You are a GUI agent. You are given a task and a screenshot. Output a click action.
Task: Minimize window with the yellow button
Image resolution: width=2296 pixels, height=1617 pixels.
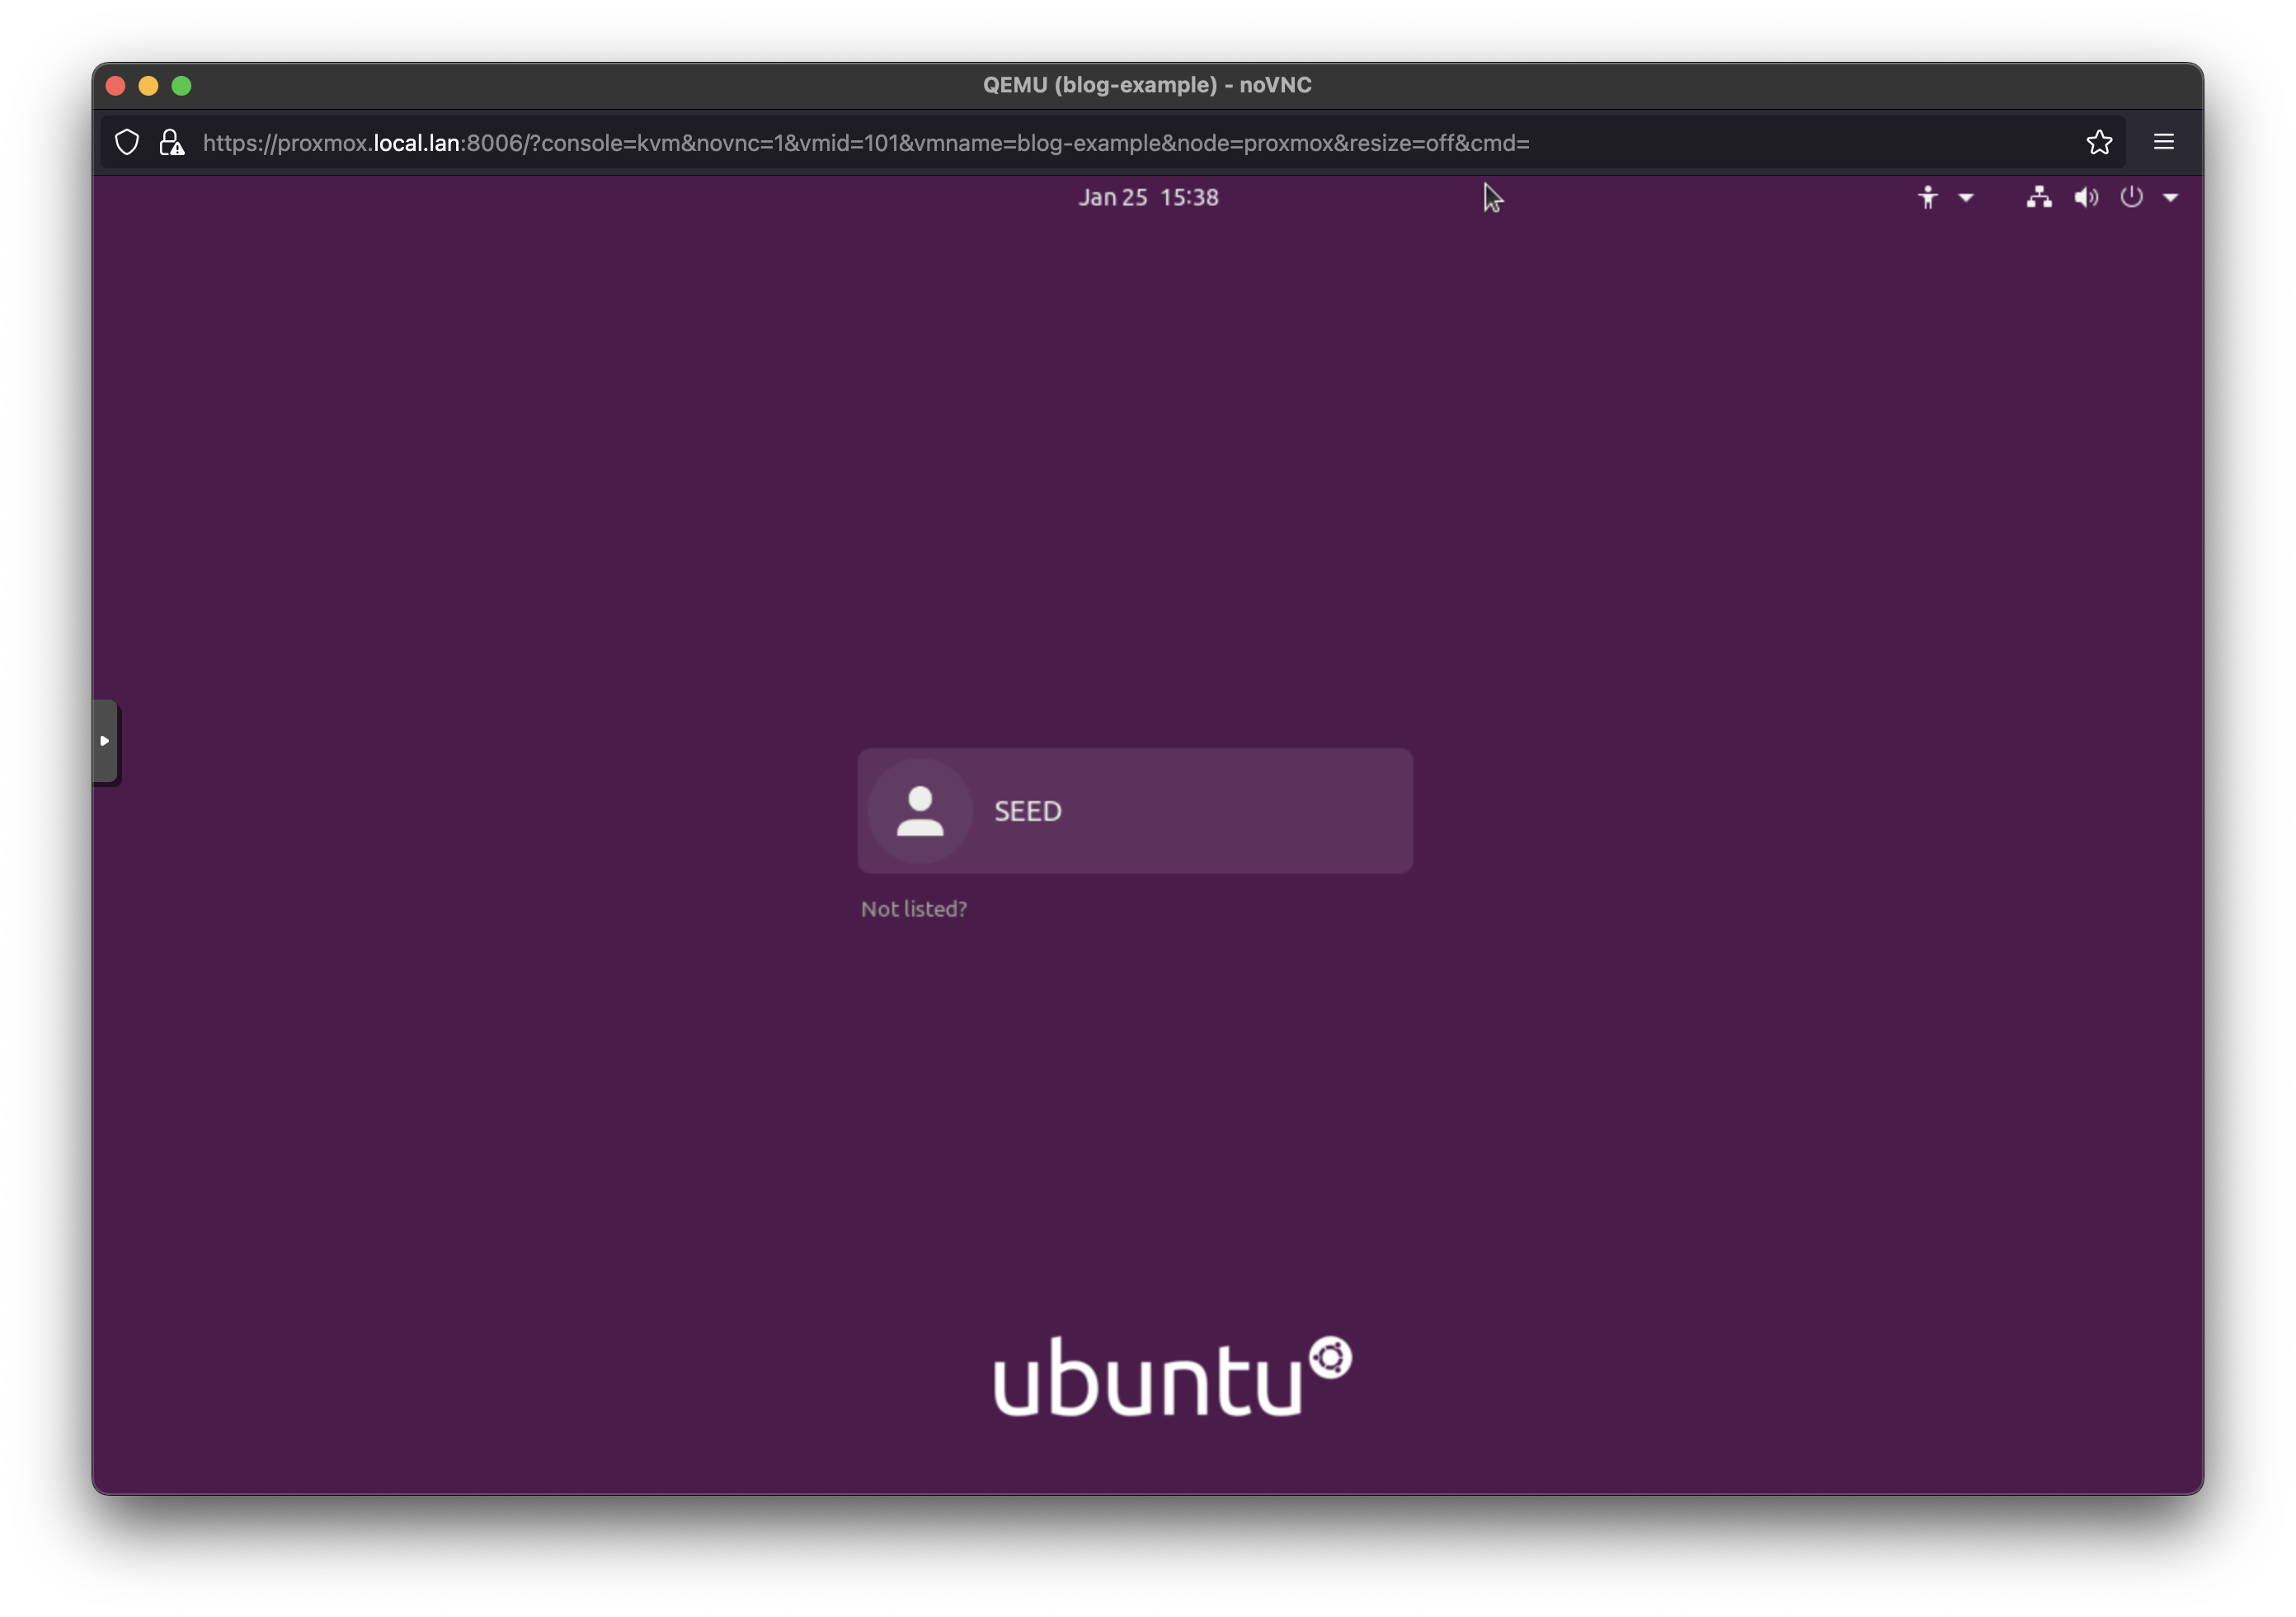tap(148, 86)
